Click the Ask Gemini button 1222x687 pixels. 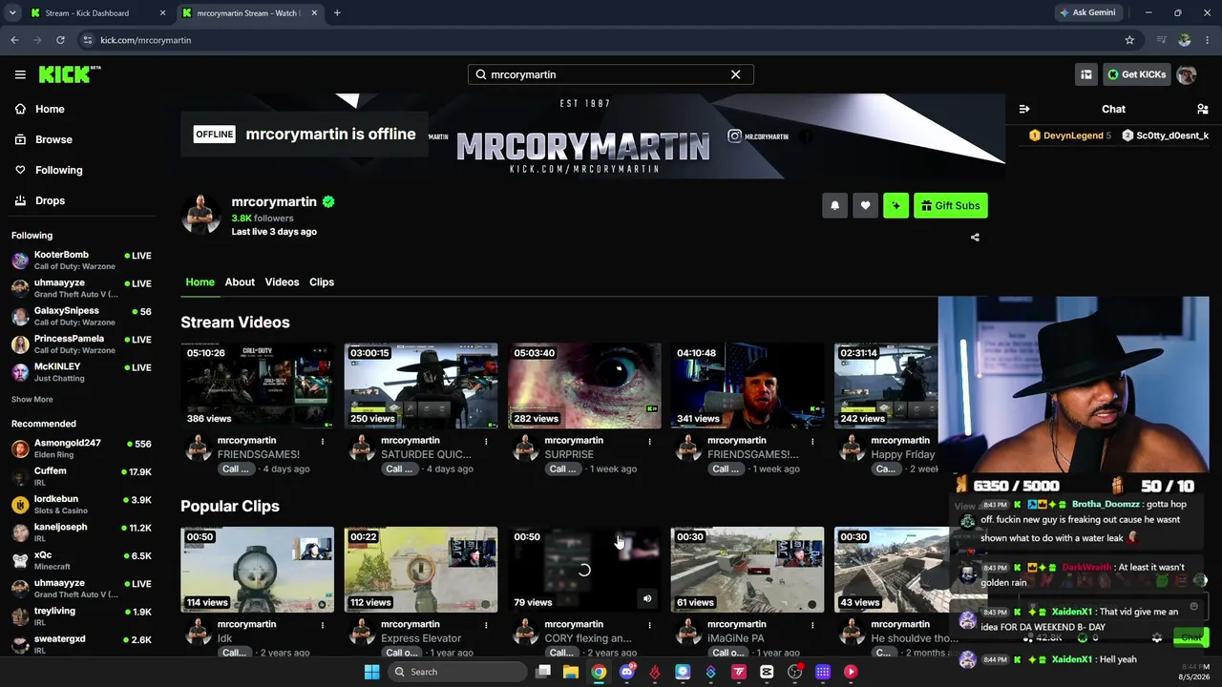click(x=1086, y=12)
